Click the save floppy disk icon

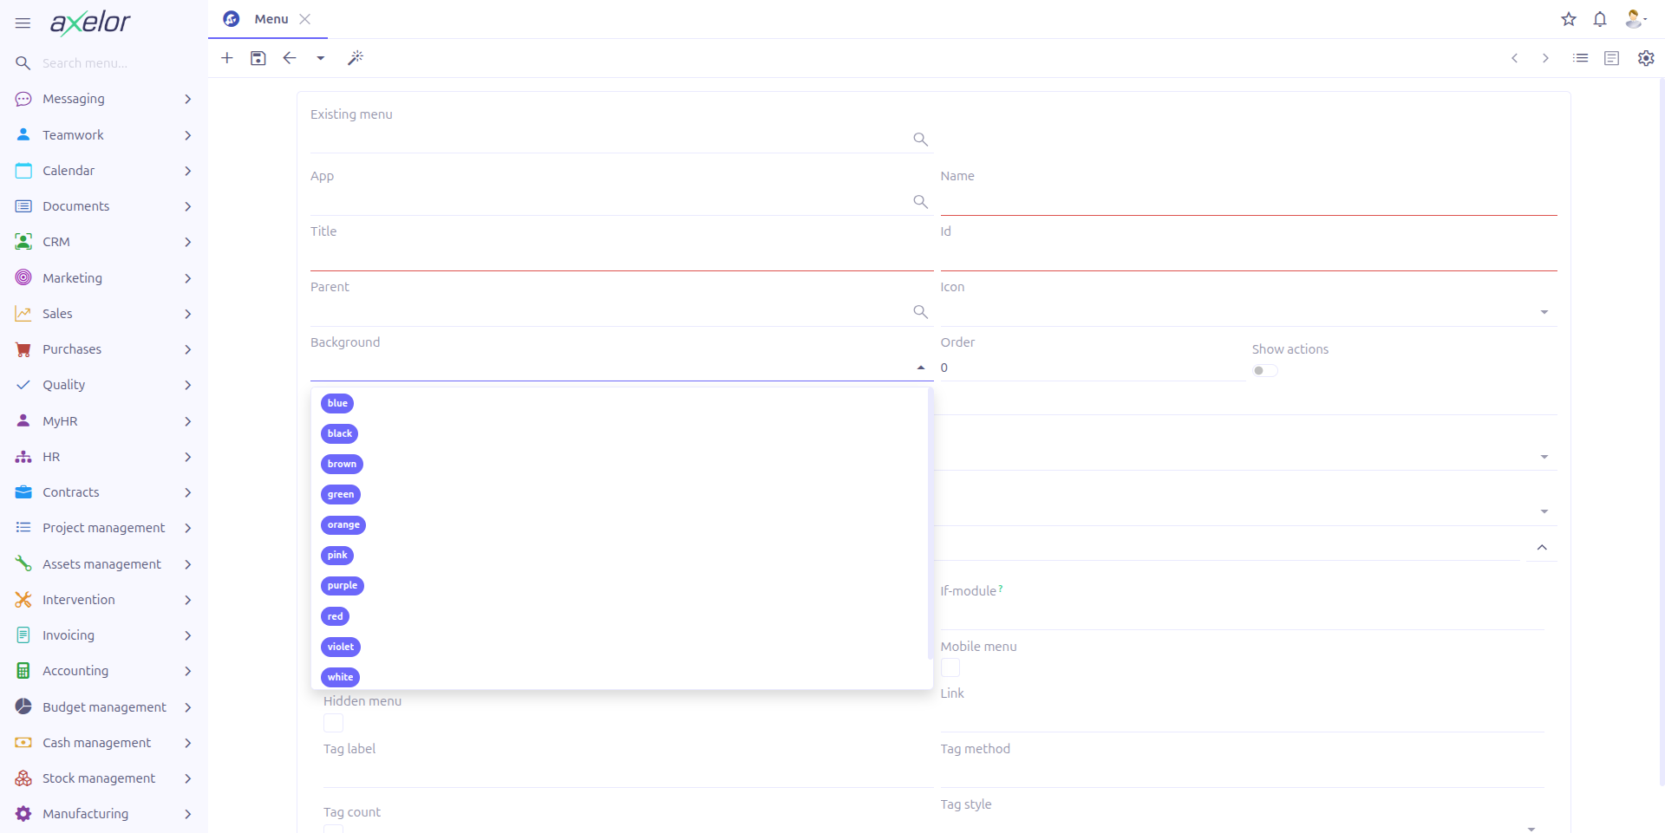click(258, 58)
